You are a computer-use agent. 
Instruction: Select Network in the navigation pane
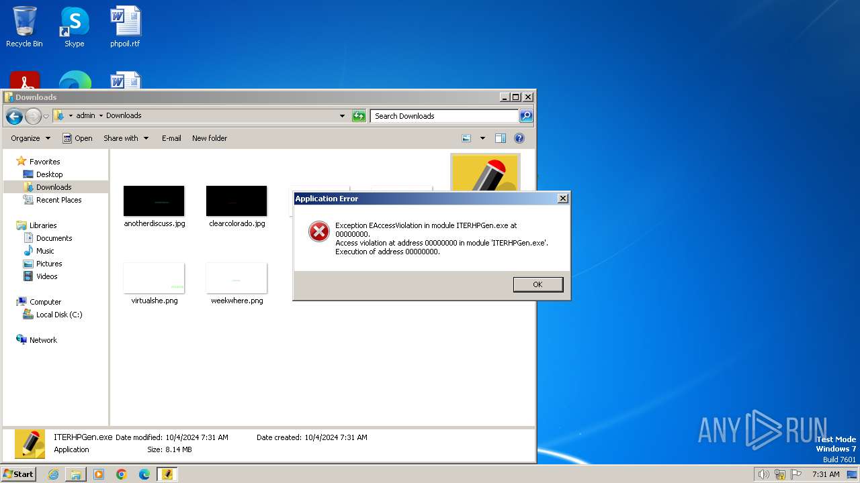(43, 340)
